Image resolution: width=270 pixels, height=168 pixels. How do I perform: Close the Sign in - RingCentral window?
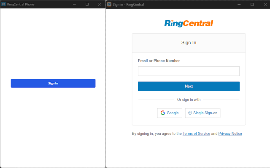pyautogui.click(x=265, y=4)
